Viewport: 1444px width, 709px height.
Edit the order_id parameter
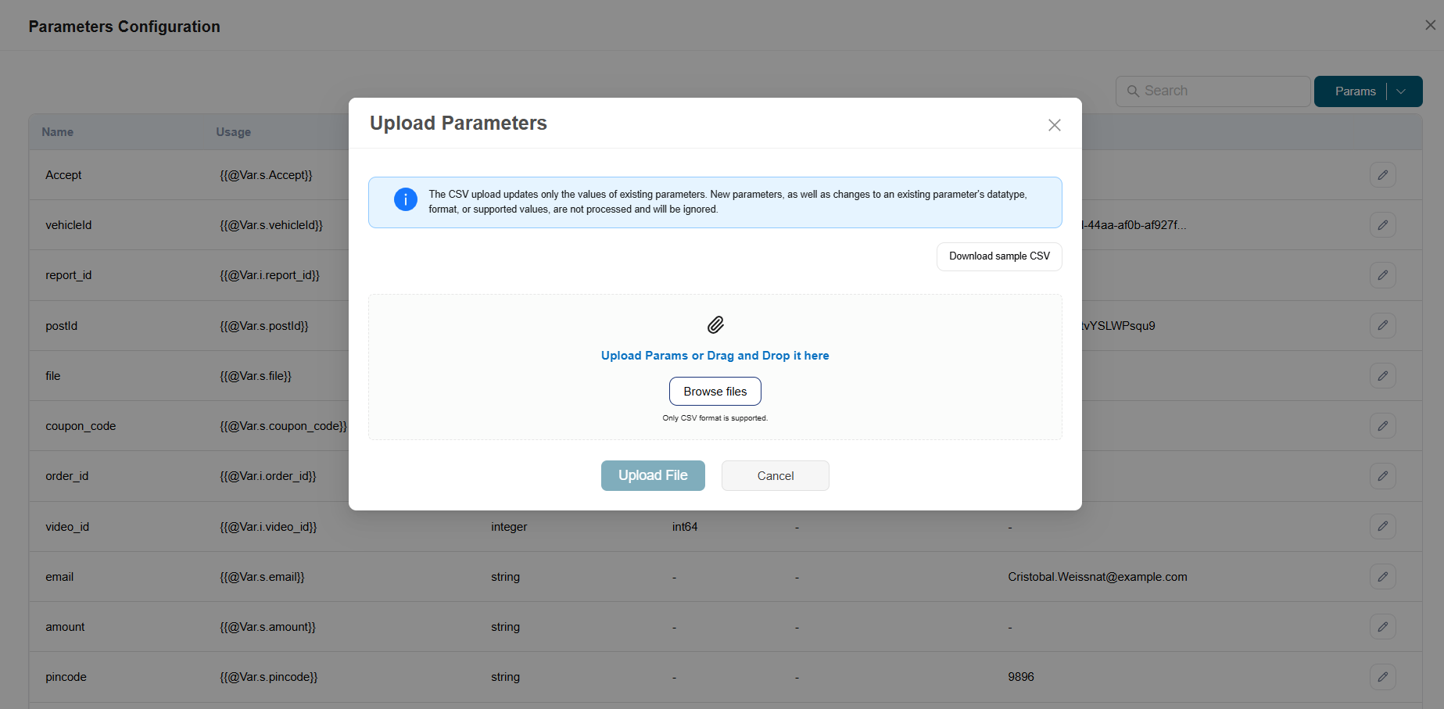point(1382,475)
